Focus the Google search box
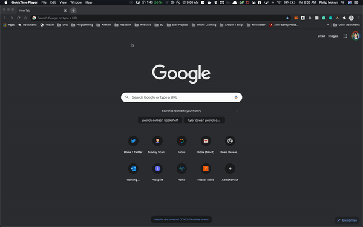 coord(181,97)
